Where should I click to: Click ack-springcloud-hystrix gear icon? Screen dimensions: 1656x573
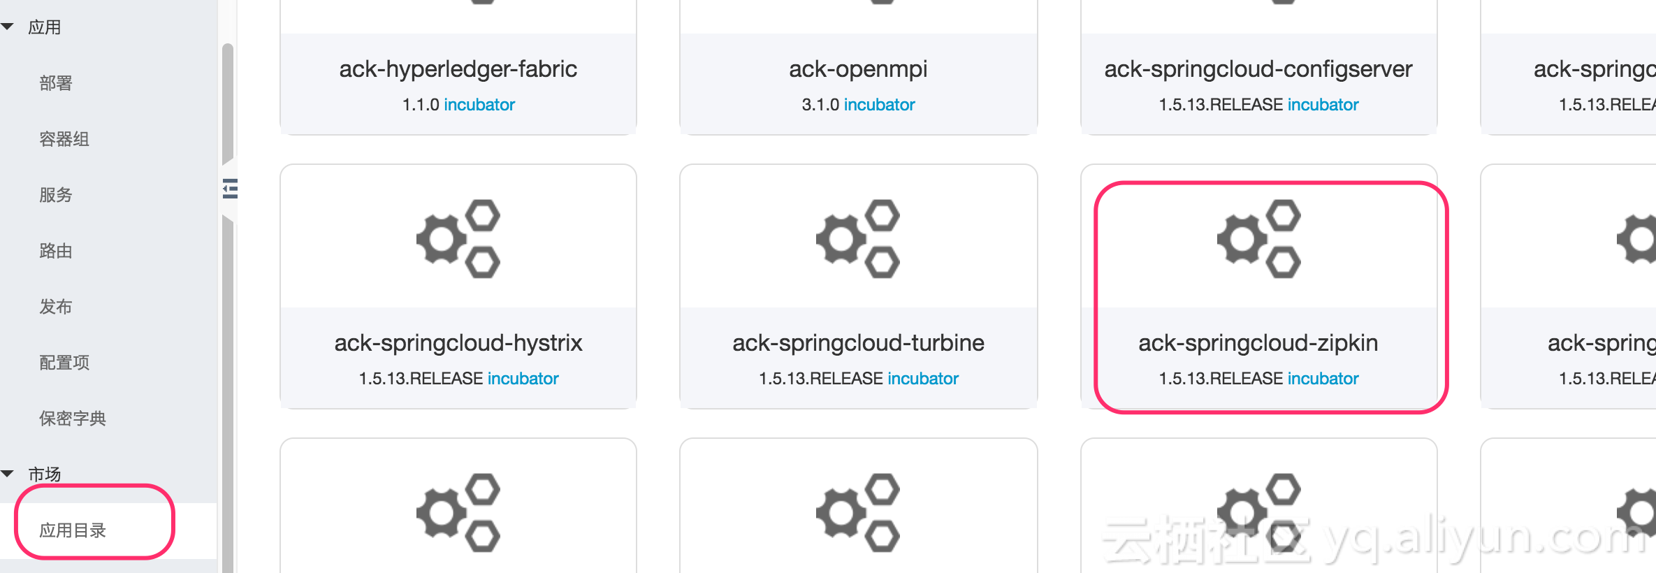point(458,239)
